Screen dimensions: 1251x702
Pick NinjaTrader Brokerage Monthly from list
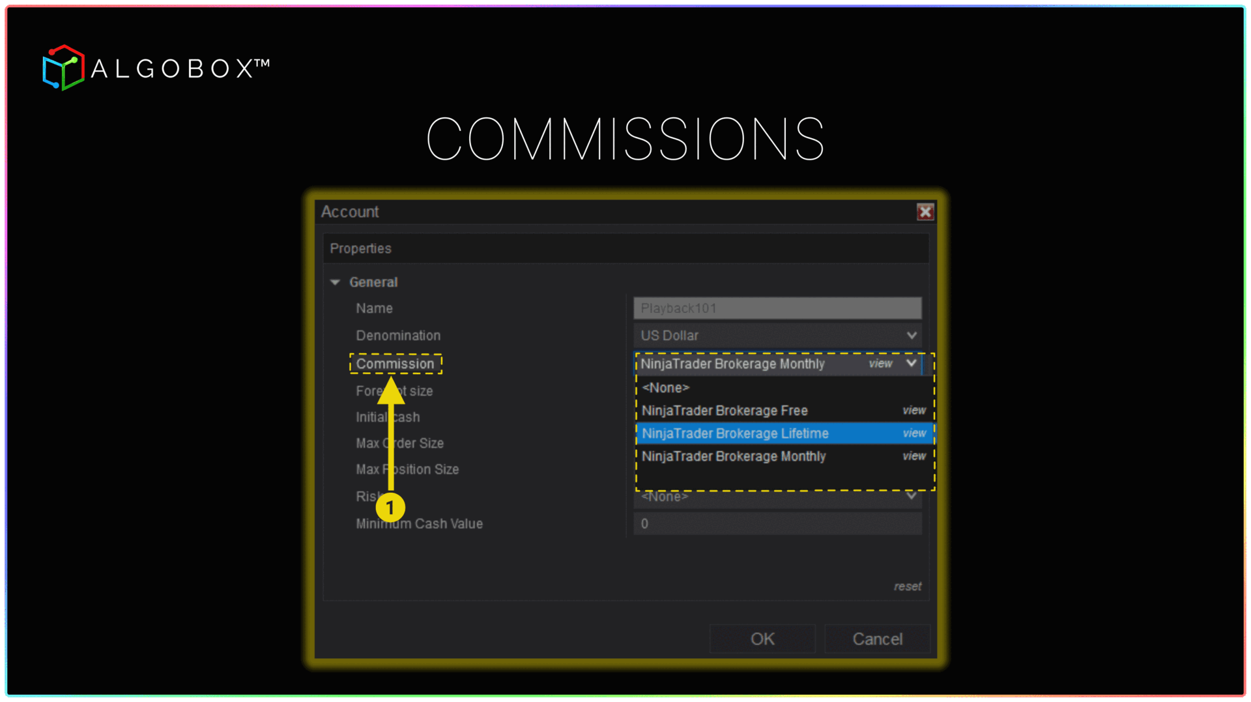pos(734,456)
